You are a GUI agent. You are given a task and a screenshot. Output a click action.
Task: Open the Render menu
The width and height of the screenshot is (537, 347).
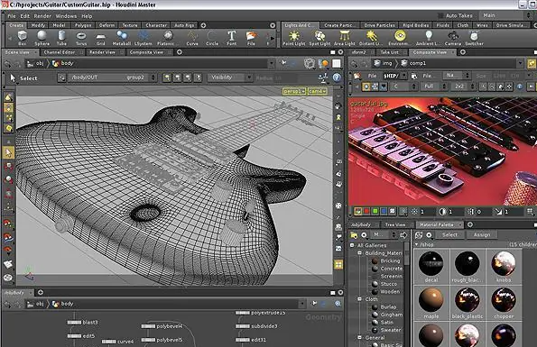[x=42, y=16]
